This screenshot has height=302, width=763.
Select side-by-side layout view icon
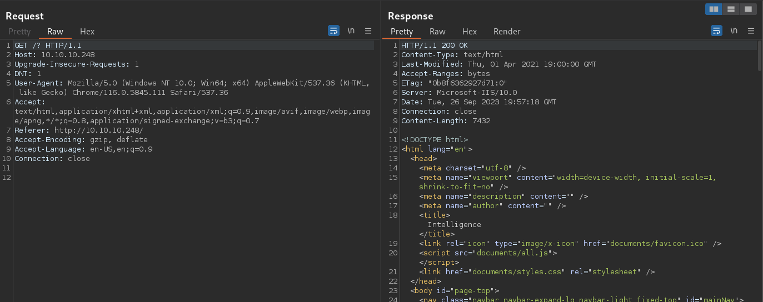714,9
